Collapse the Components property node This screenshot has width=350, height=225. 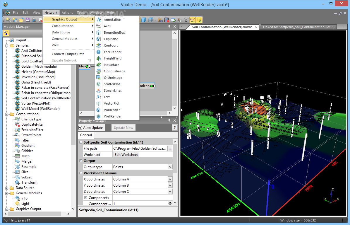point(85,197)
